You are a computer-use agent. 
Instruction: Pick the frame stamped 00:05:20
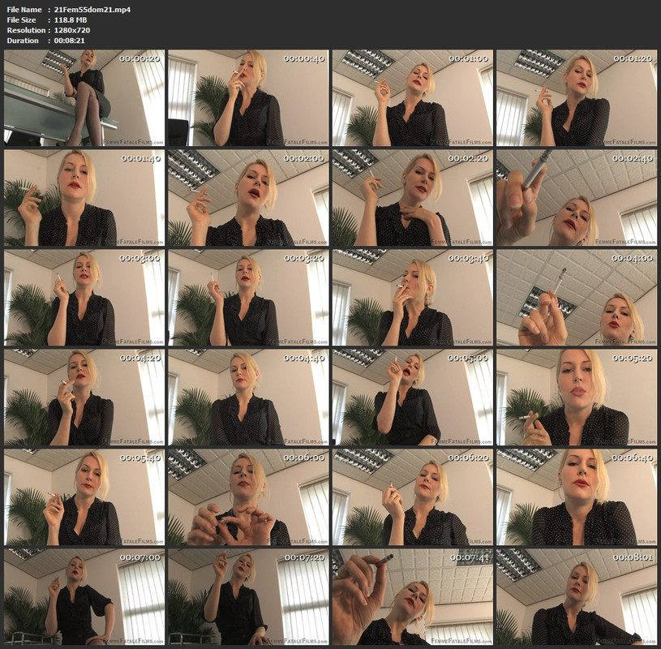click(577, 398)
